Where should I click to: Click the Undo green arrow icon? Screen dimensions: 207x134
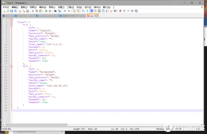[x=46, y=11]
